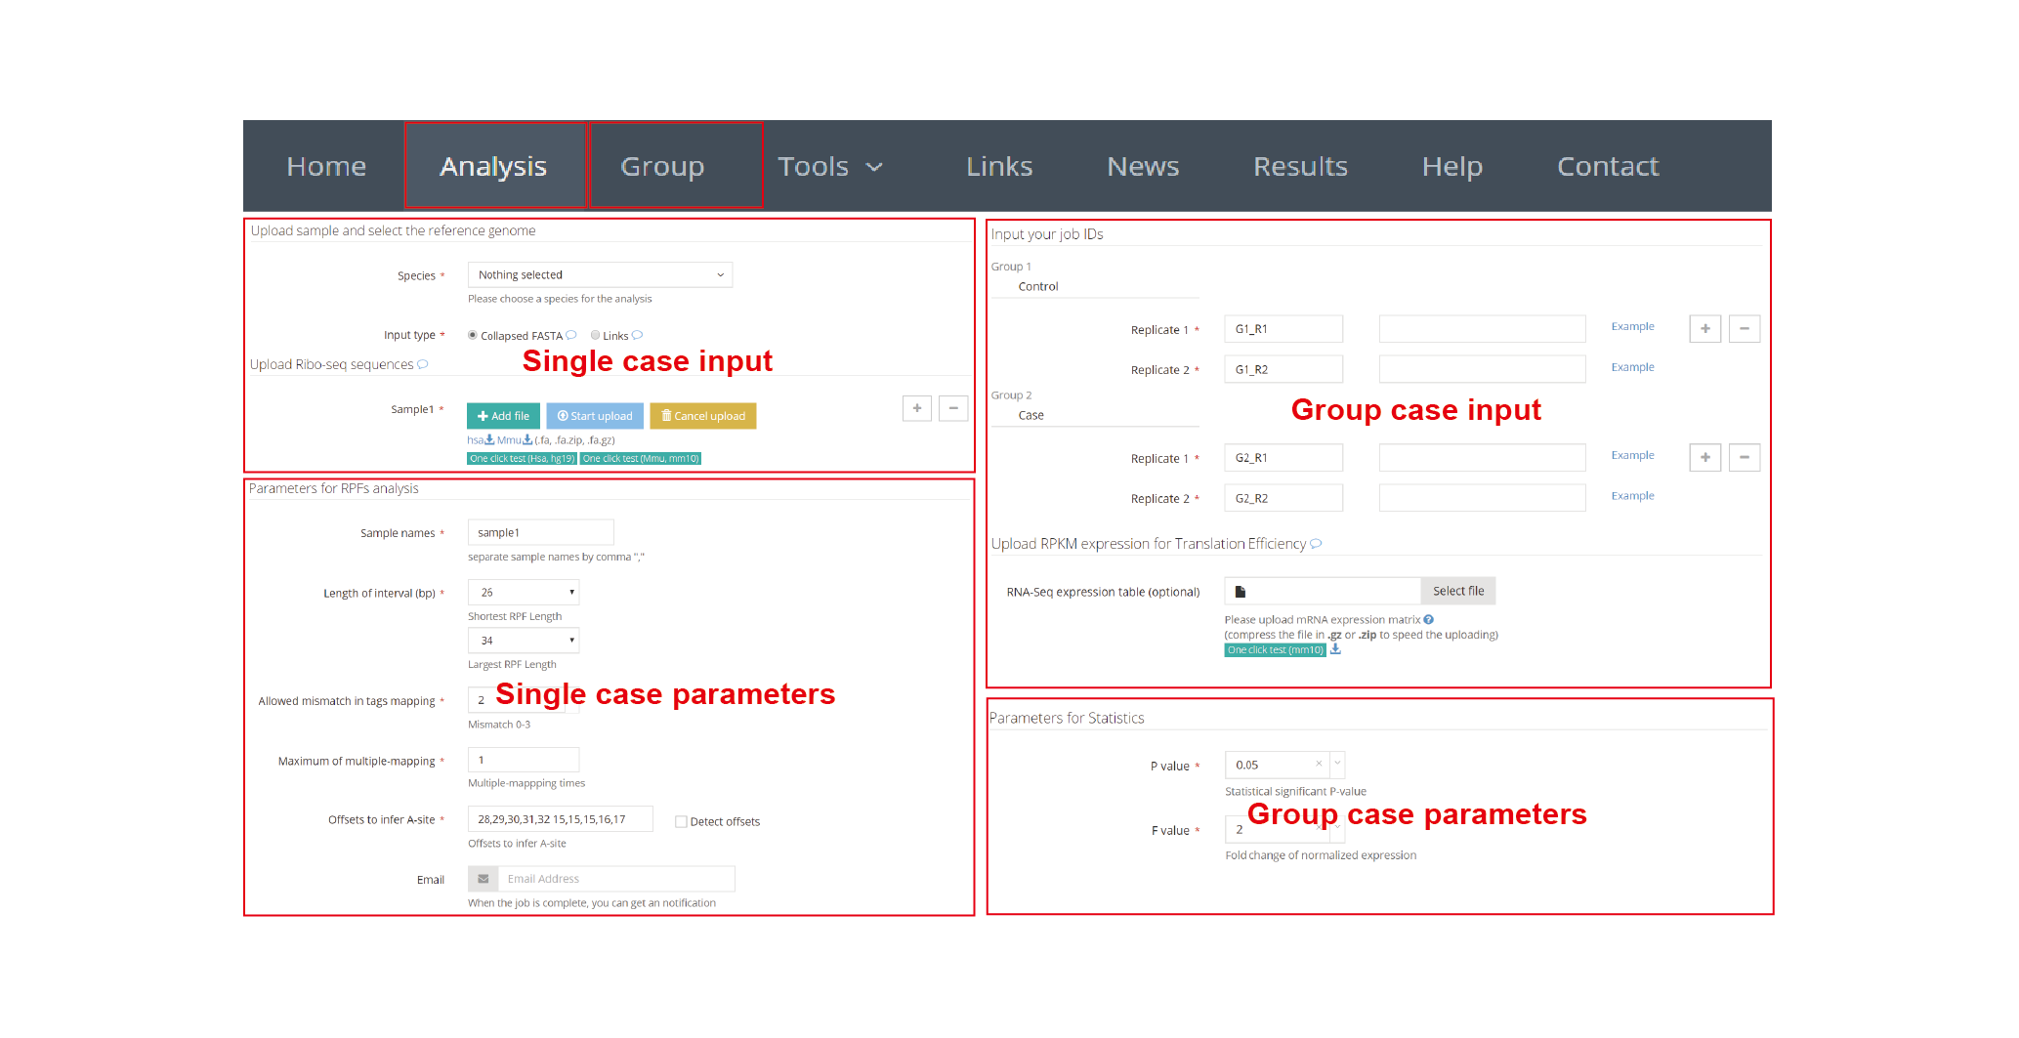Click file icon in RNA-Seq expression table field

pos(1241,591)
